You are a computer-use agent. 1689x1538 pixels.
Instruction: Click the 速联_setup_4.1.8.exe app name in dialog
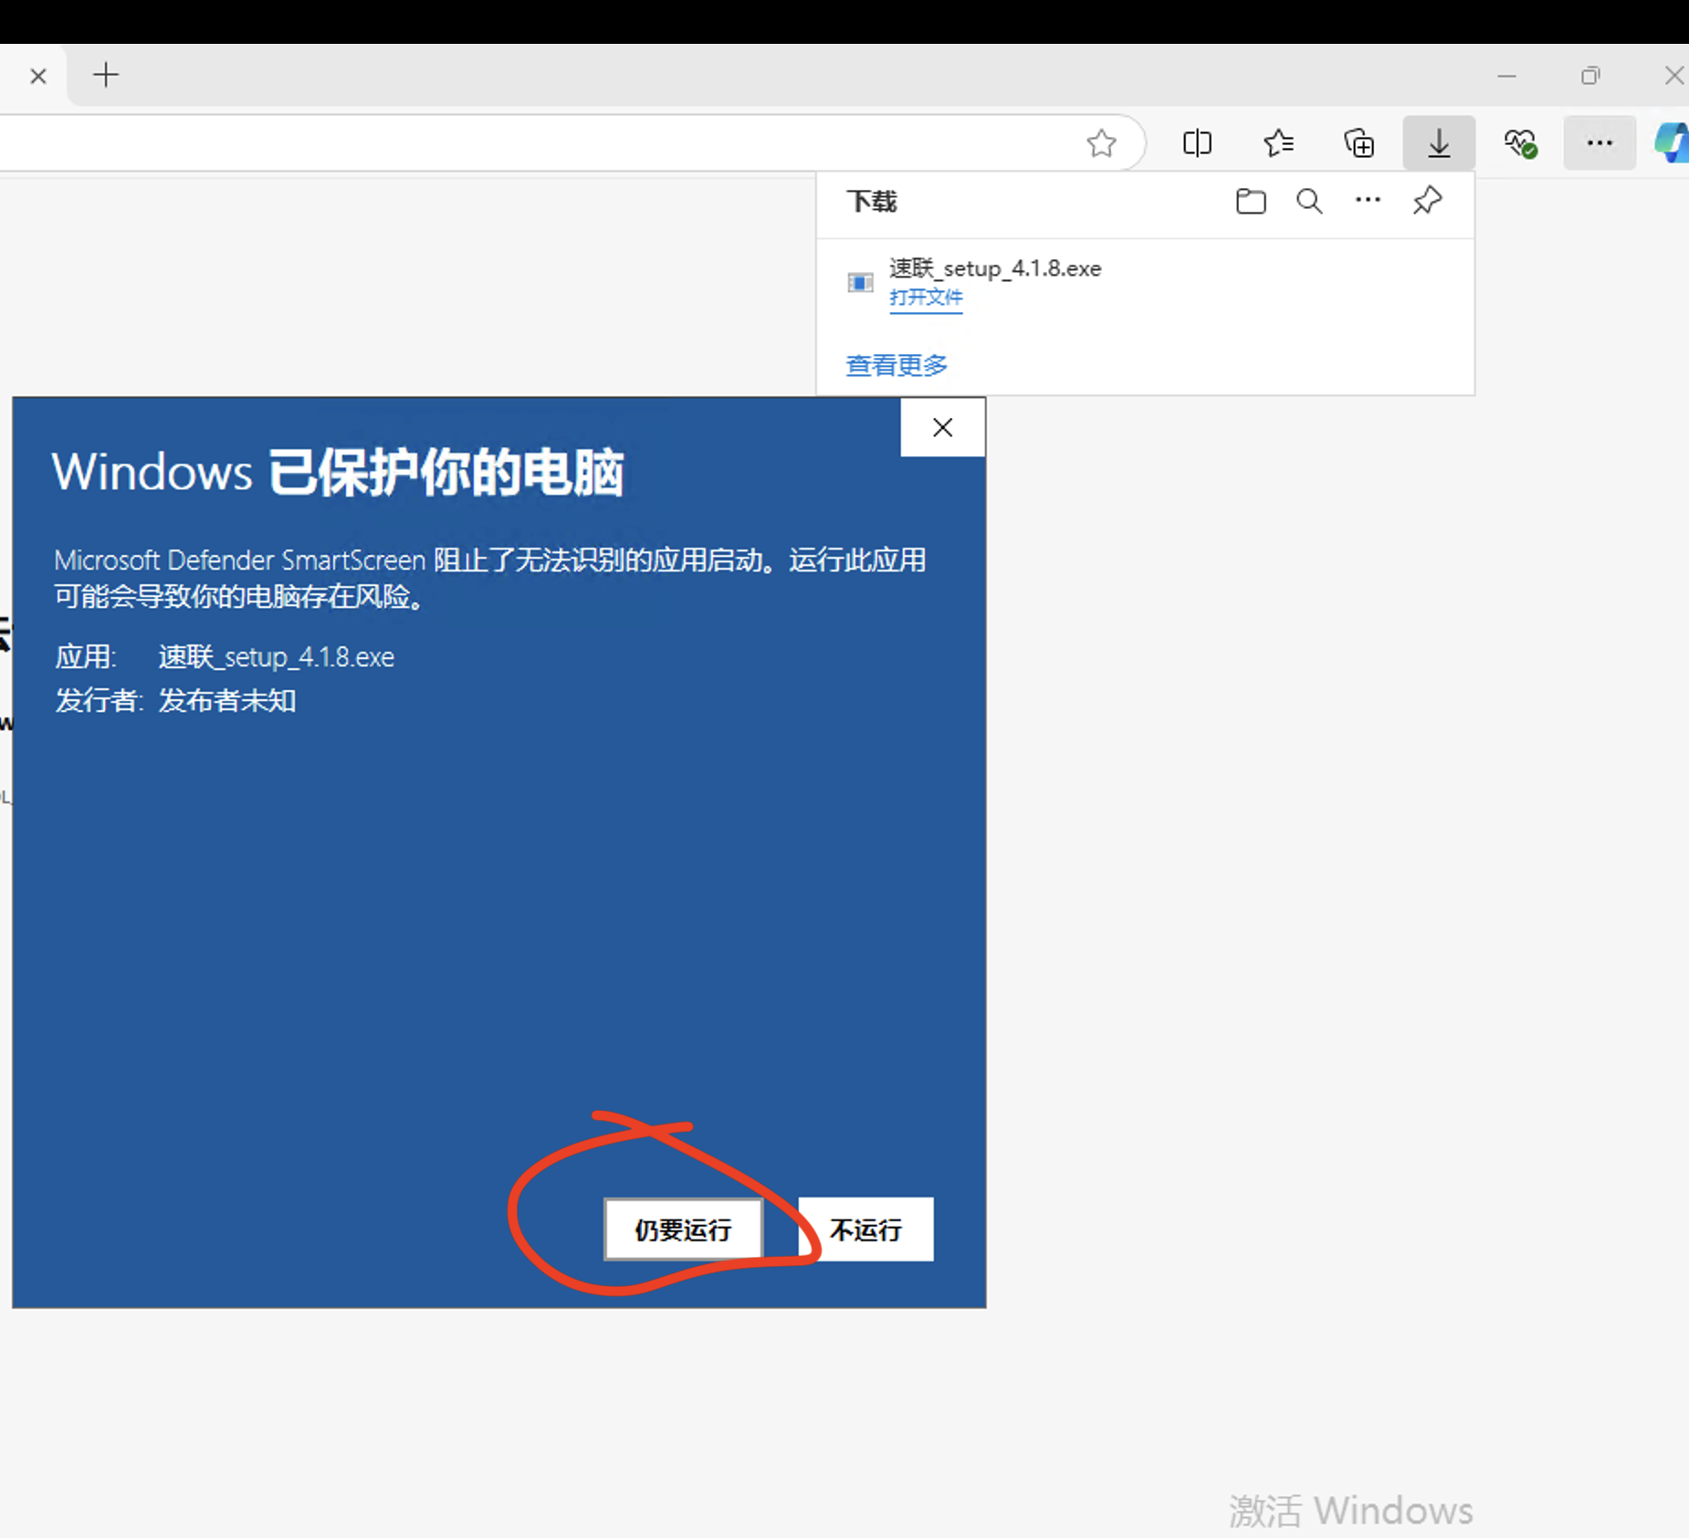[x=277, y=657]
